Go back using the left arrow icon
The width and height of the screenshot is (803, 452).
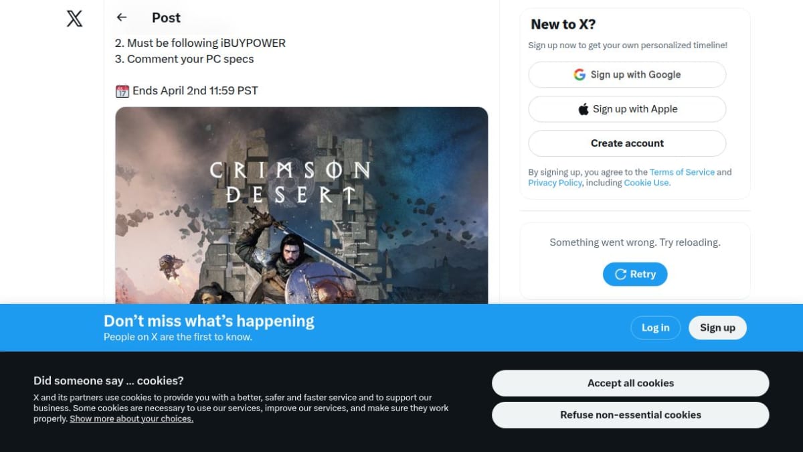[x=121, y=17]
